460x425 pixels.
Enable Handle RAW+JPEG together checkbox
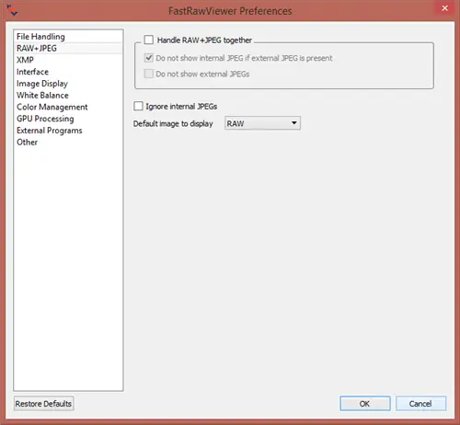click(x=149, y=40)
